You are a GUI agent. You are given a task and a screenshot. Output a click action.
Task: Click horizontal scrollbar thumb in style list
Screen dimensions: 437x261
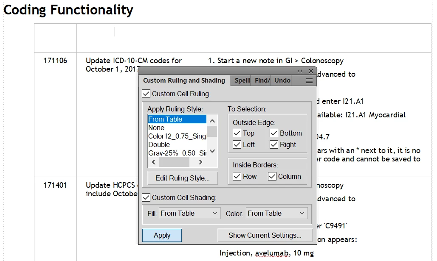(x=174, y=162)
